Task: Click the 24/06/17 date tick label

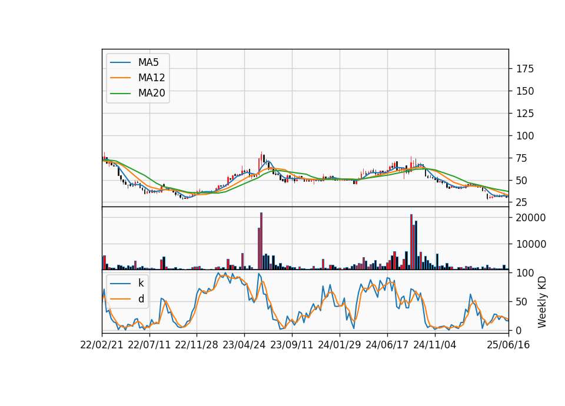Action: click(x=387, y=345)
